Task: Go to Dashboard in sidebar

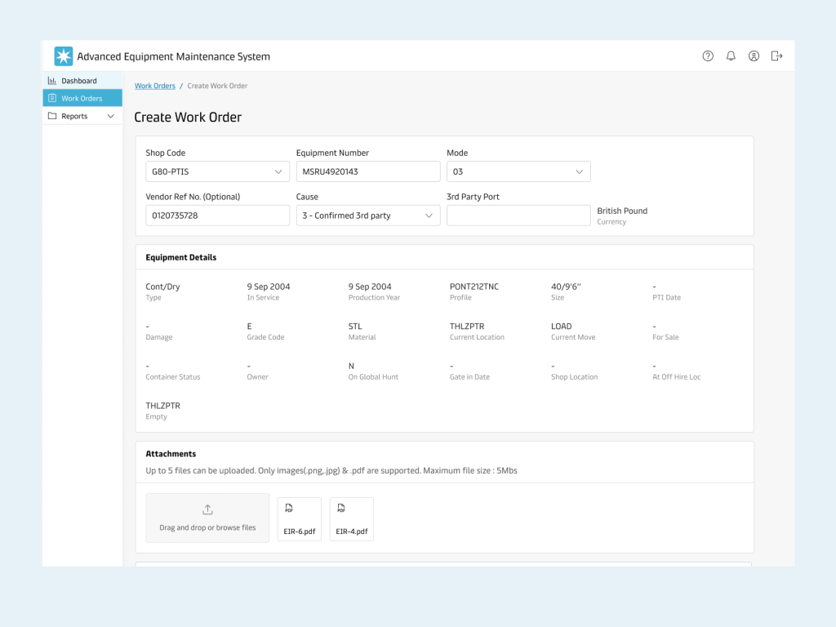Action: (x=79, y=81)
